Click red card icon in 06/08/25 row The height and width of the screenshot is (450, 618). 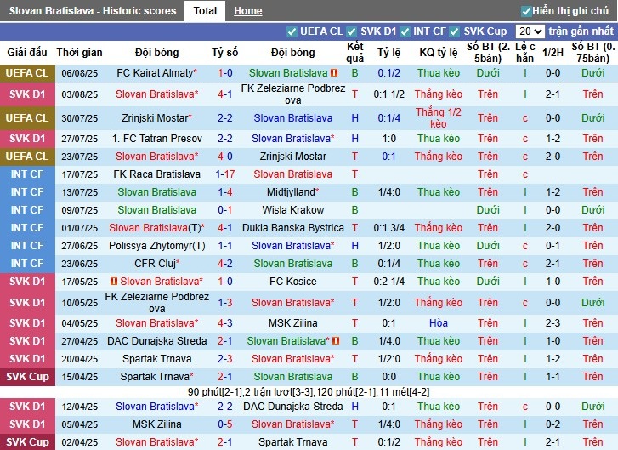(x=334, y=73)
